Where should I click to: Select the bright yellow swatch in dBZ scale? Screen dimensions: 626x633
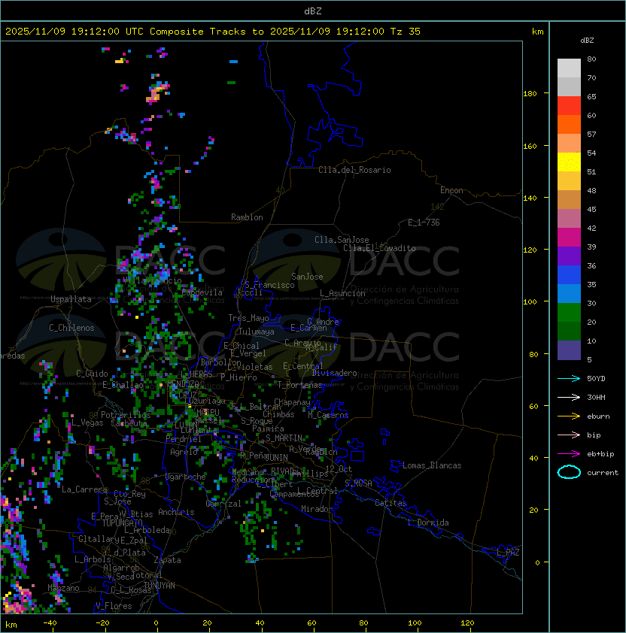coord(569,162)
